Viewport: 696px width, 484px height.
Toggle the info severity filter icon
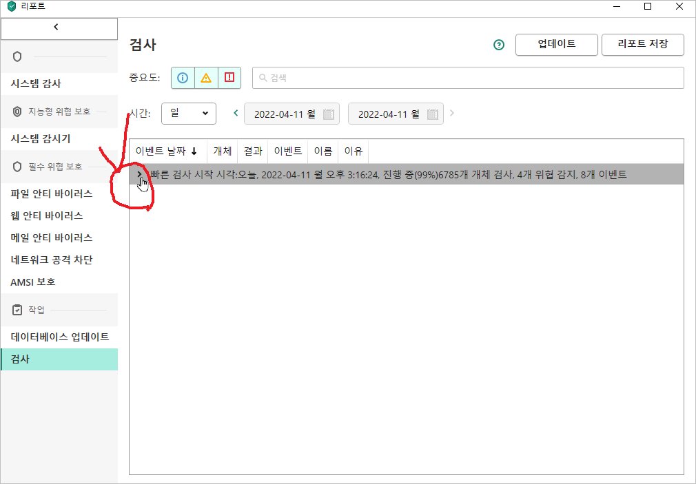[183, 78]
